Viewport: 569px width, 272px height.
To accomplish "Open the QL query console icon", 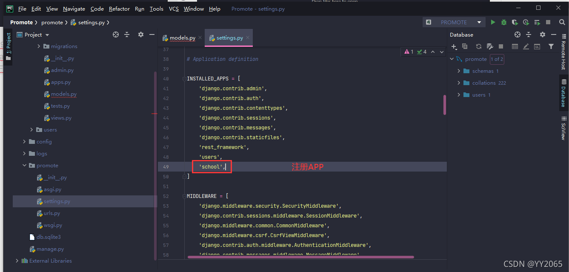I will [x=537, y=46].
